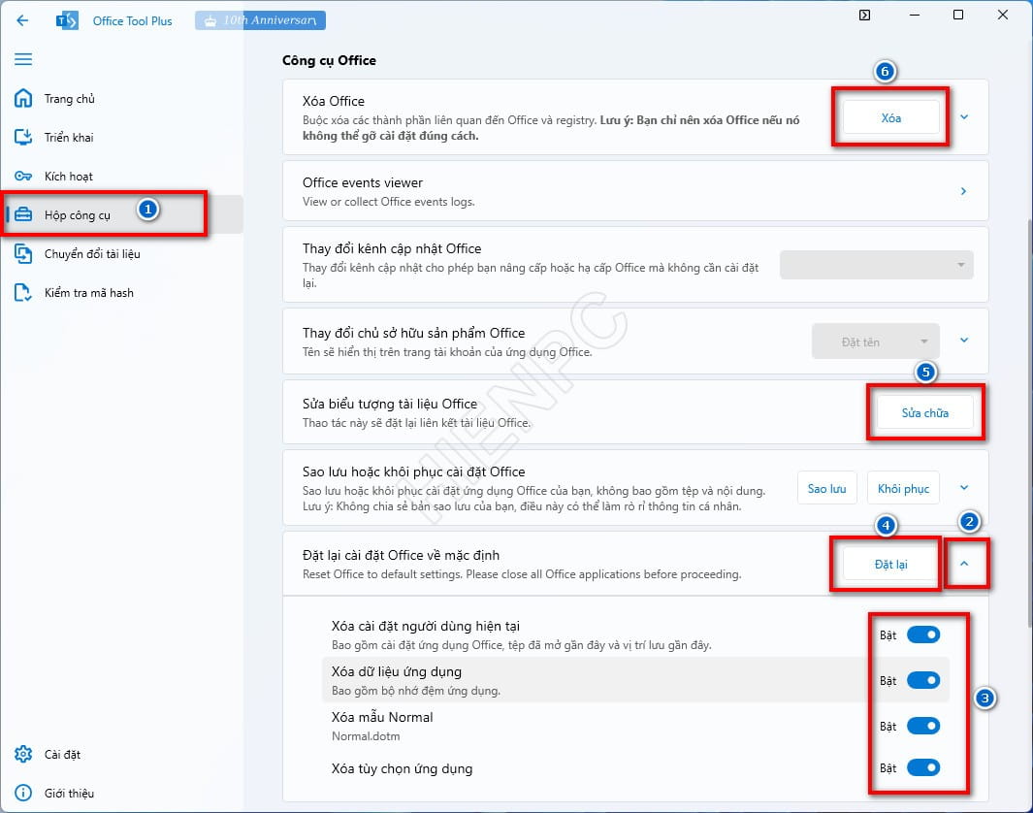
Task: Click the Kiểm tra mã hash icon
Action: (x=23, y=293)
